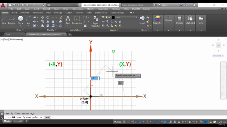Viewport: 227px width, 127px height.
Task: Open the Groups panel
Action: (168, 18)
